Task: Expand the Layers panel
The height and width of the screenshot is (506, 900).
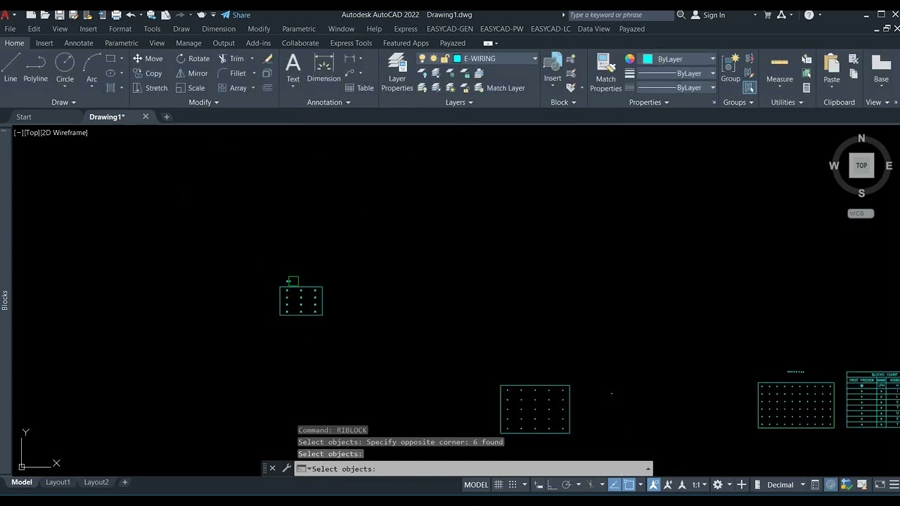Action: (459, 102)
